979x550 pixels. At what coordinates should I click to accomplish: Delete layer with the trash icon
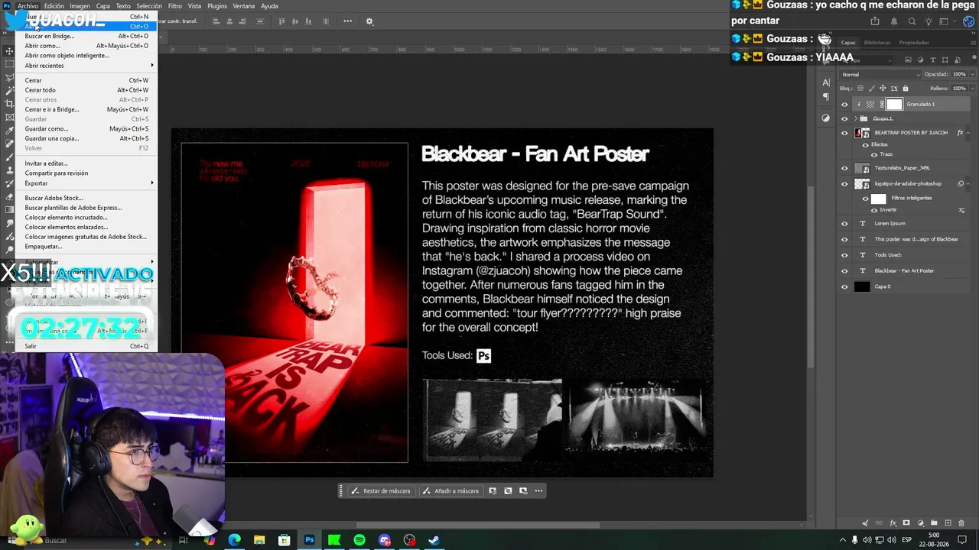[962, 523]
